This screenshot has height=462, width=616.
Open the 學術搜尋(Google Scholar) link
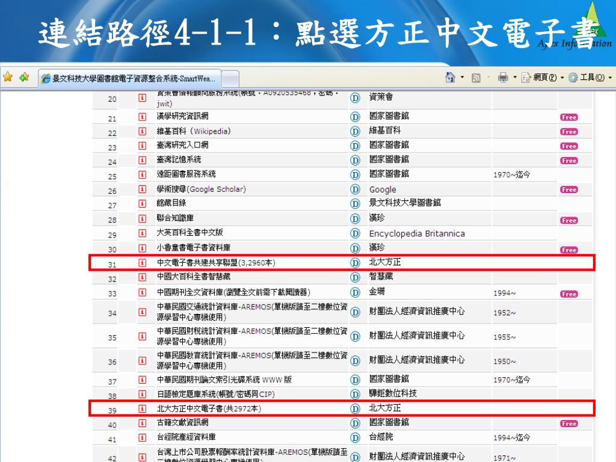click(x=201, y=189)
